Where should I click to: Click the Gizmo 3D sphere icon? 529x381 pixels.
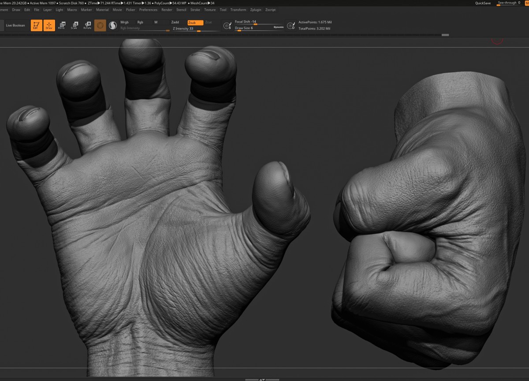[100, 26]
